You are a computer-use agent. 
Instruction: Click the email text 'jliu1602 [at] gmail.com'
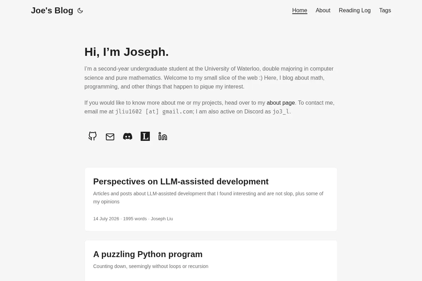[154, 112]
